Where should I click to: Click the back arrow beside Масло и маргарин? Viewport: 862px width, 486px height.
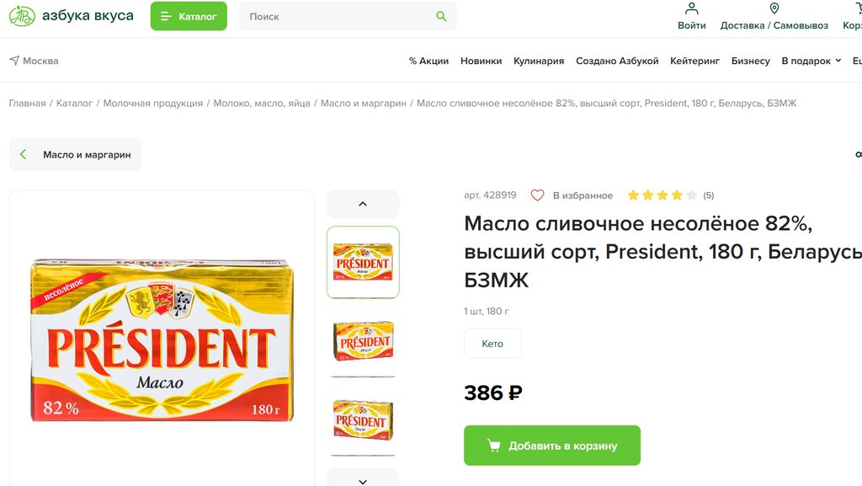click(x=24, y=155)
